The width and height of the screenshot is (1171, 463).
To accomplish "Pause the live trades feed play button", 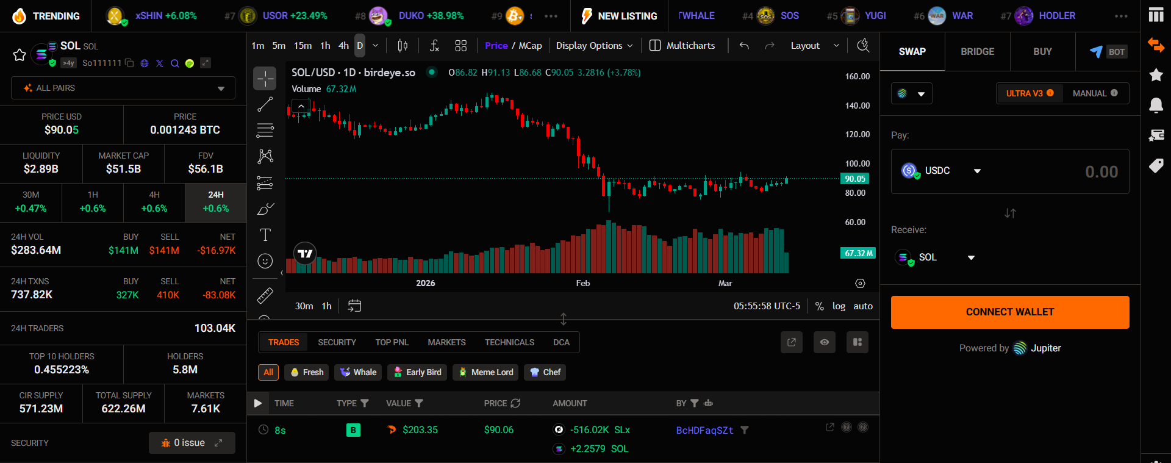I will pos(258,403).
